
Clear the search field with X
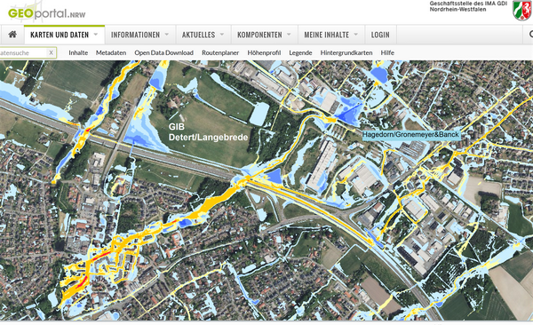[x=51, y=52]
